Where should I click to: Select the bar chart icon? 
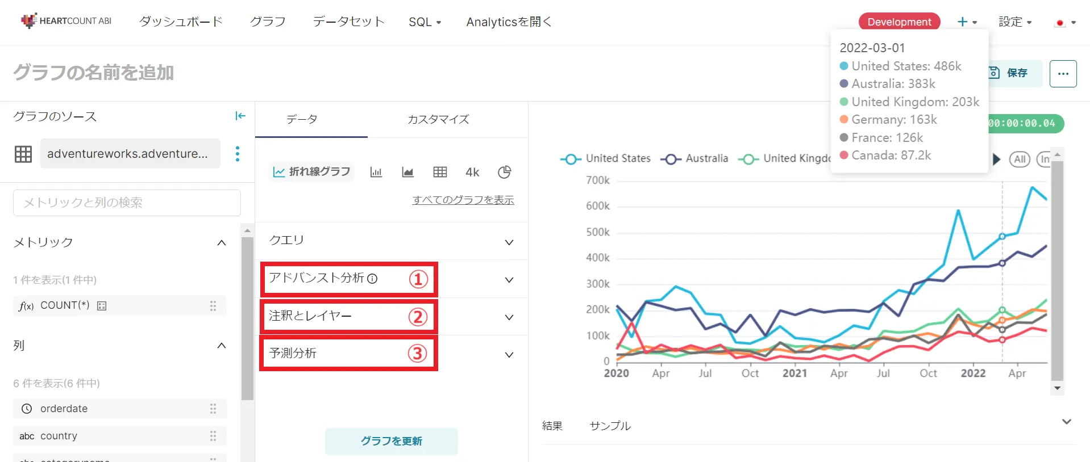click(376, 172)
